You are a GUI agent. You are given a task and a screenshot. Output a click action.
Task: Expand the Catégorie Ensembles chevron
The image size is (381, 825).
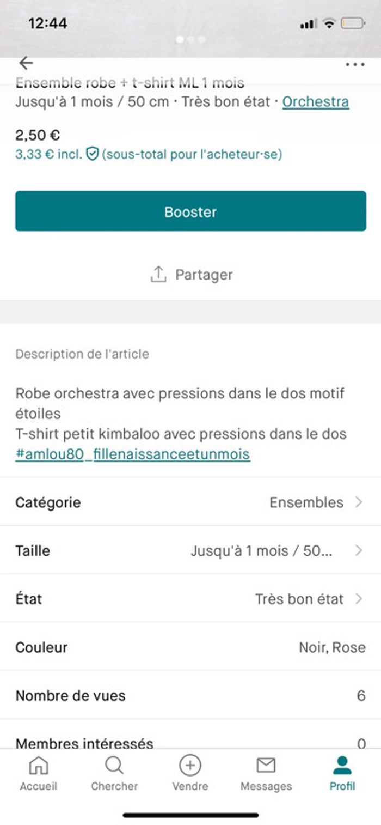[358, 502]
